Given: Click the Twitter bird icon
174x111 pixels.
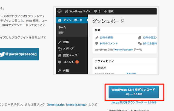Looking at the screenshot, I should pos(2,54).
